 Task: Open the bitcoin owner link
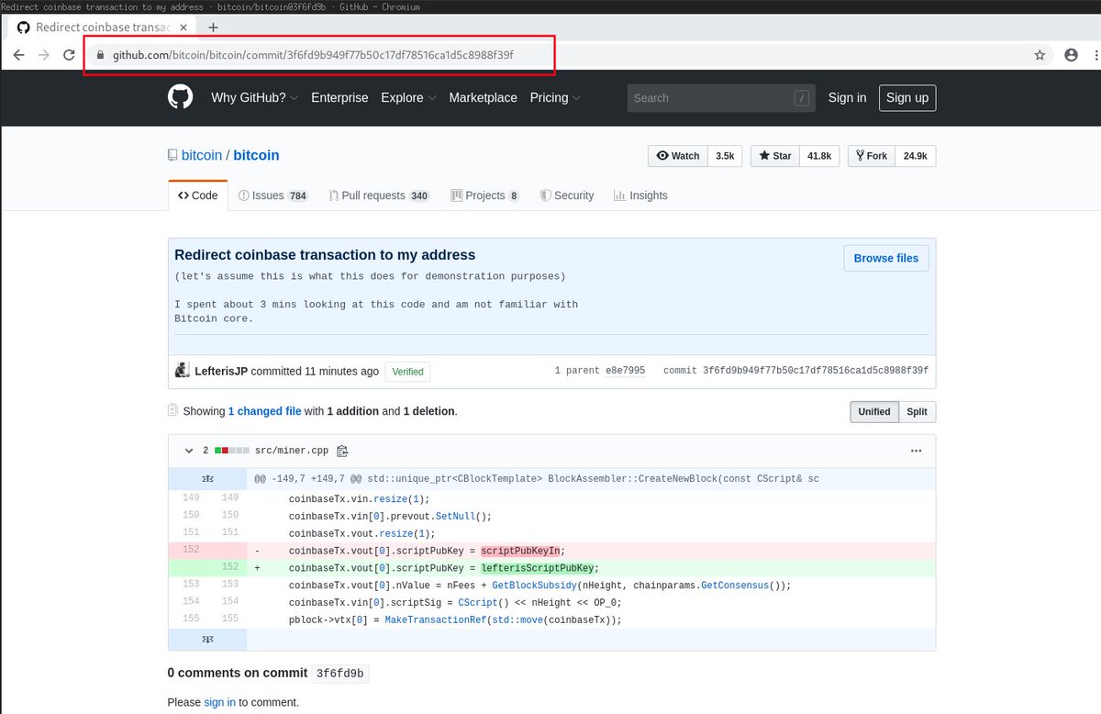[202, 155]
